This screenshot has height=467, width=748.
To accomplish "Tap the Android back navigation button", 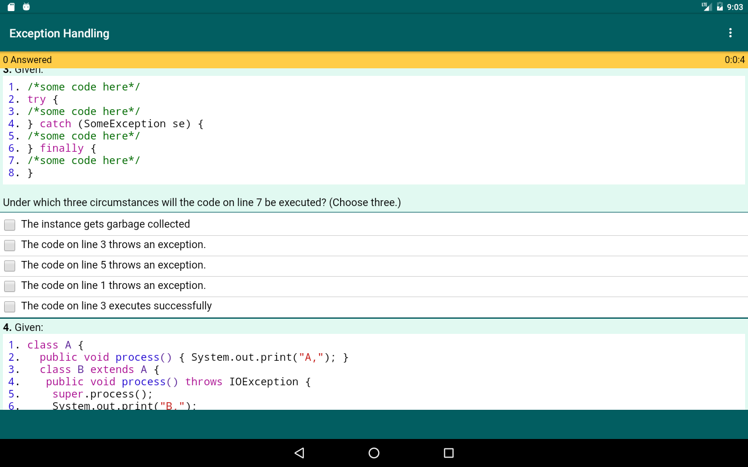I will coord(299,453).
